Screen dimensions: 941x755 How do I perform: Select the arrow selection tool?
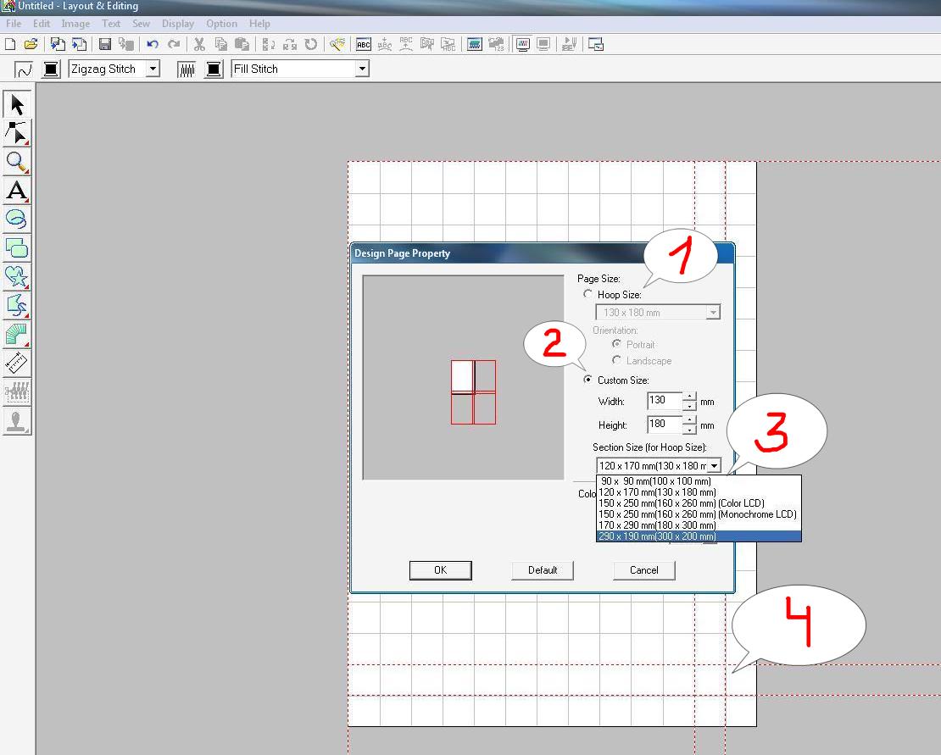click(17, 104)
